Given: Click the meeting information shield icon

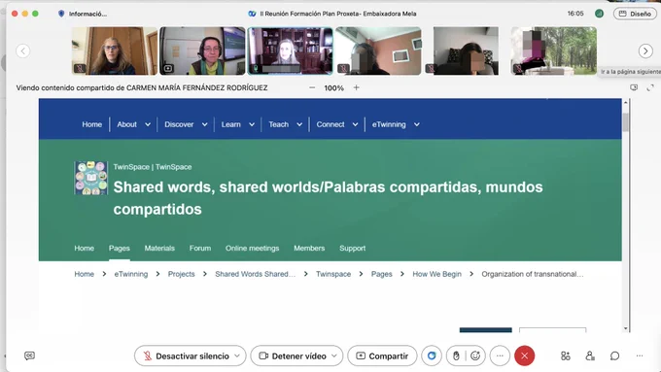Looking at the screenshot, I should [61, 14].
